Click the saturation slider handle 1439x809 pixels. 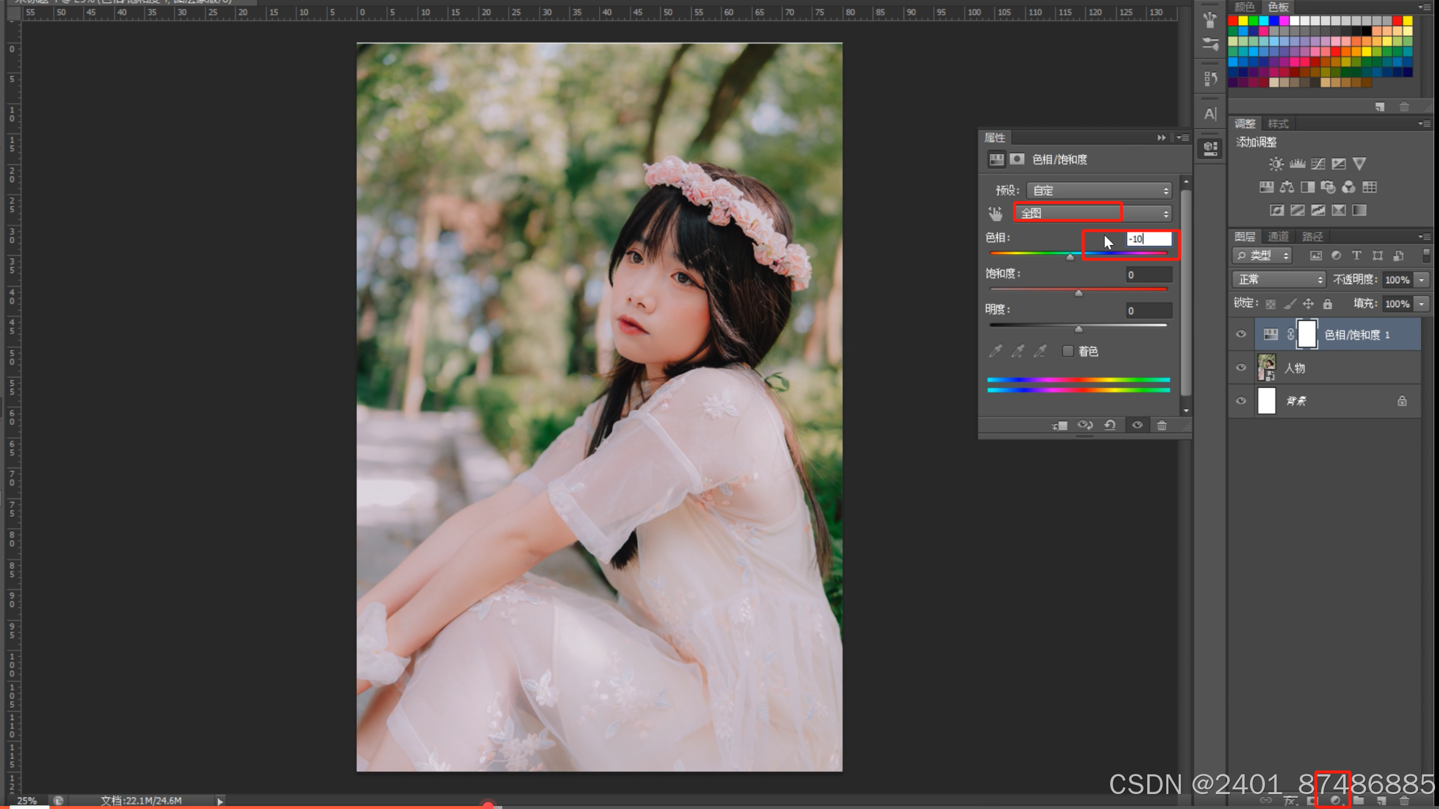(1079, 293)
